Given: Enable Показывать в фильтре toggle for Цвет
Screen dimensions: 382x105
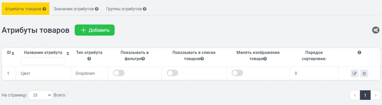Looking at the screenshot, I should click(119, 73).
